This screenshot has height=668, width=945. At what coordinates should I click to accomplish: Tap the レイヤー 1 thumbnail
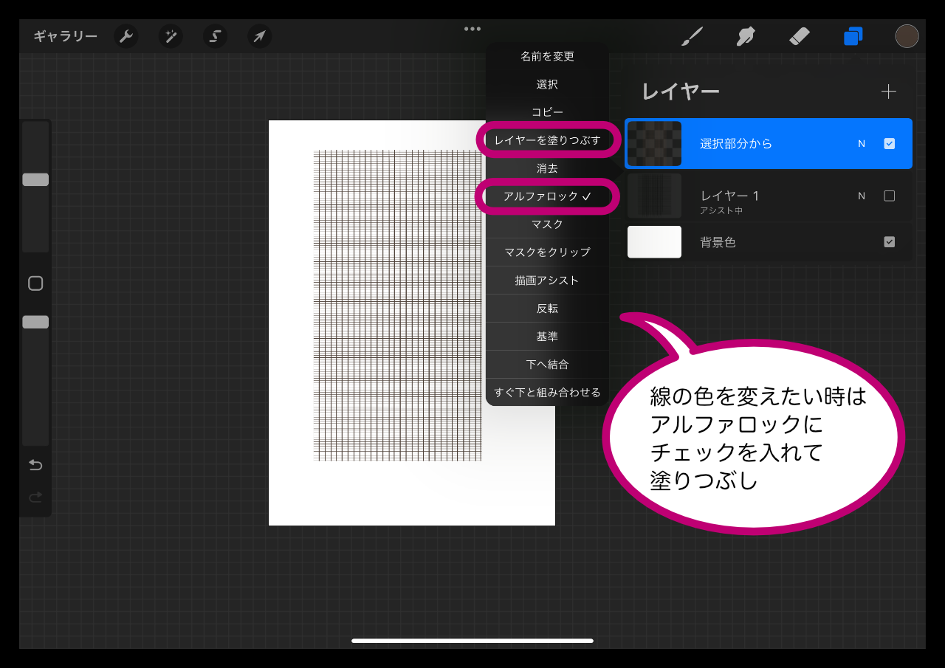tap(654, 196)
